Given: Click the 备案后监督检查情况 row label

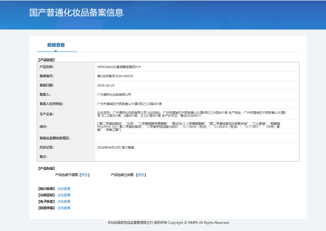Looking at the screenshot, I should (55, 138).
